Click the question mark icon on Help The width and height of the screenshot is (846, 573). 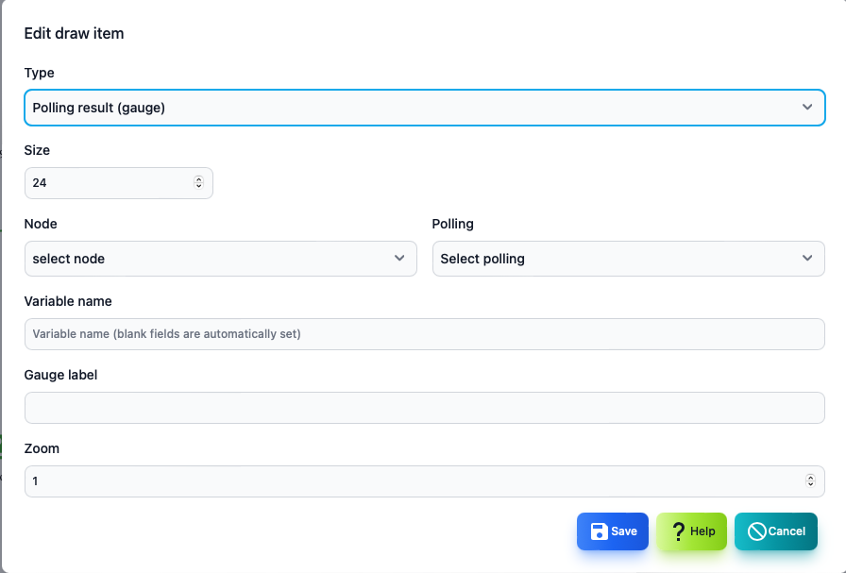679,531
